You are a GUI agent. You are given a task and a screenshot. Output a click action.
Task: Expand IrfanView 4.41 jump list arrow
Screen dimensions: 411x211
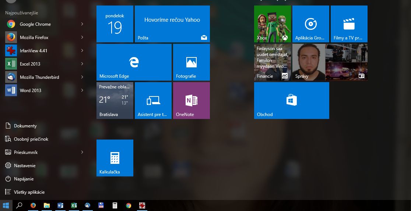(x=82, y=50)
